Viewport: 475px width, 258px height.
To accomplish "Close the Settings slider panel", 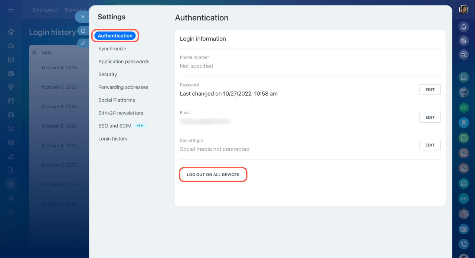I will click(83, 17).
